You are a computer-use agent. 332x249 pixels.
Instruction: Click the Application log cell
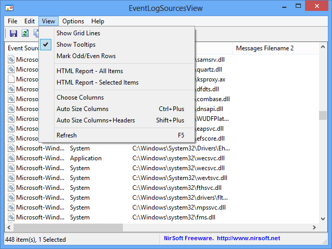click(x=86, y=158)
